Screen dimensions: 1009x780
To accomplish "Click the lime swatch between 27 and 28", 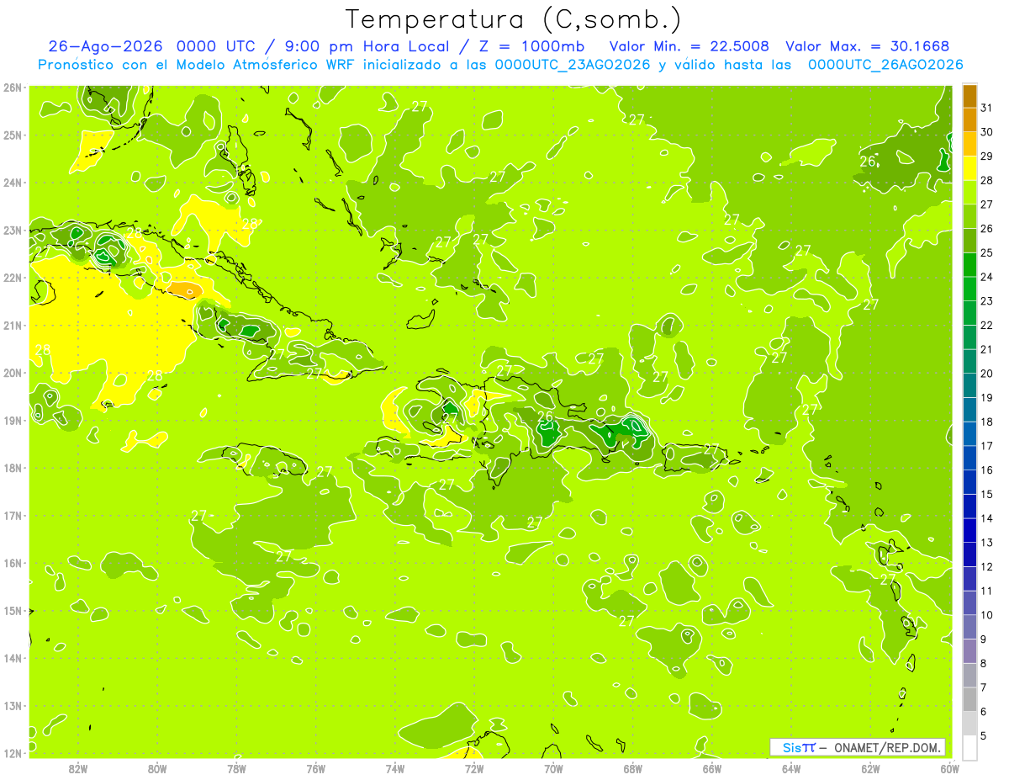I will pos(969,193).
